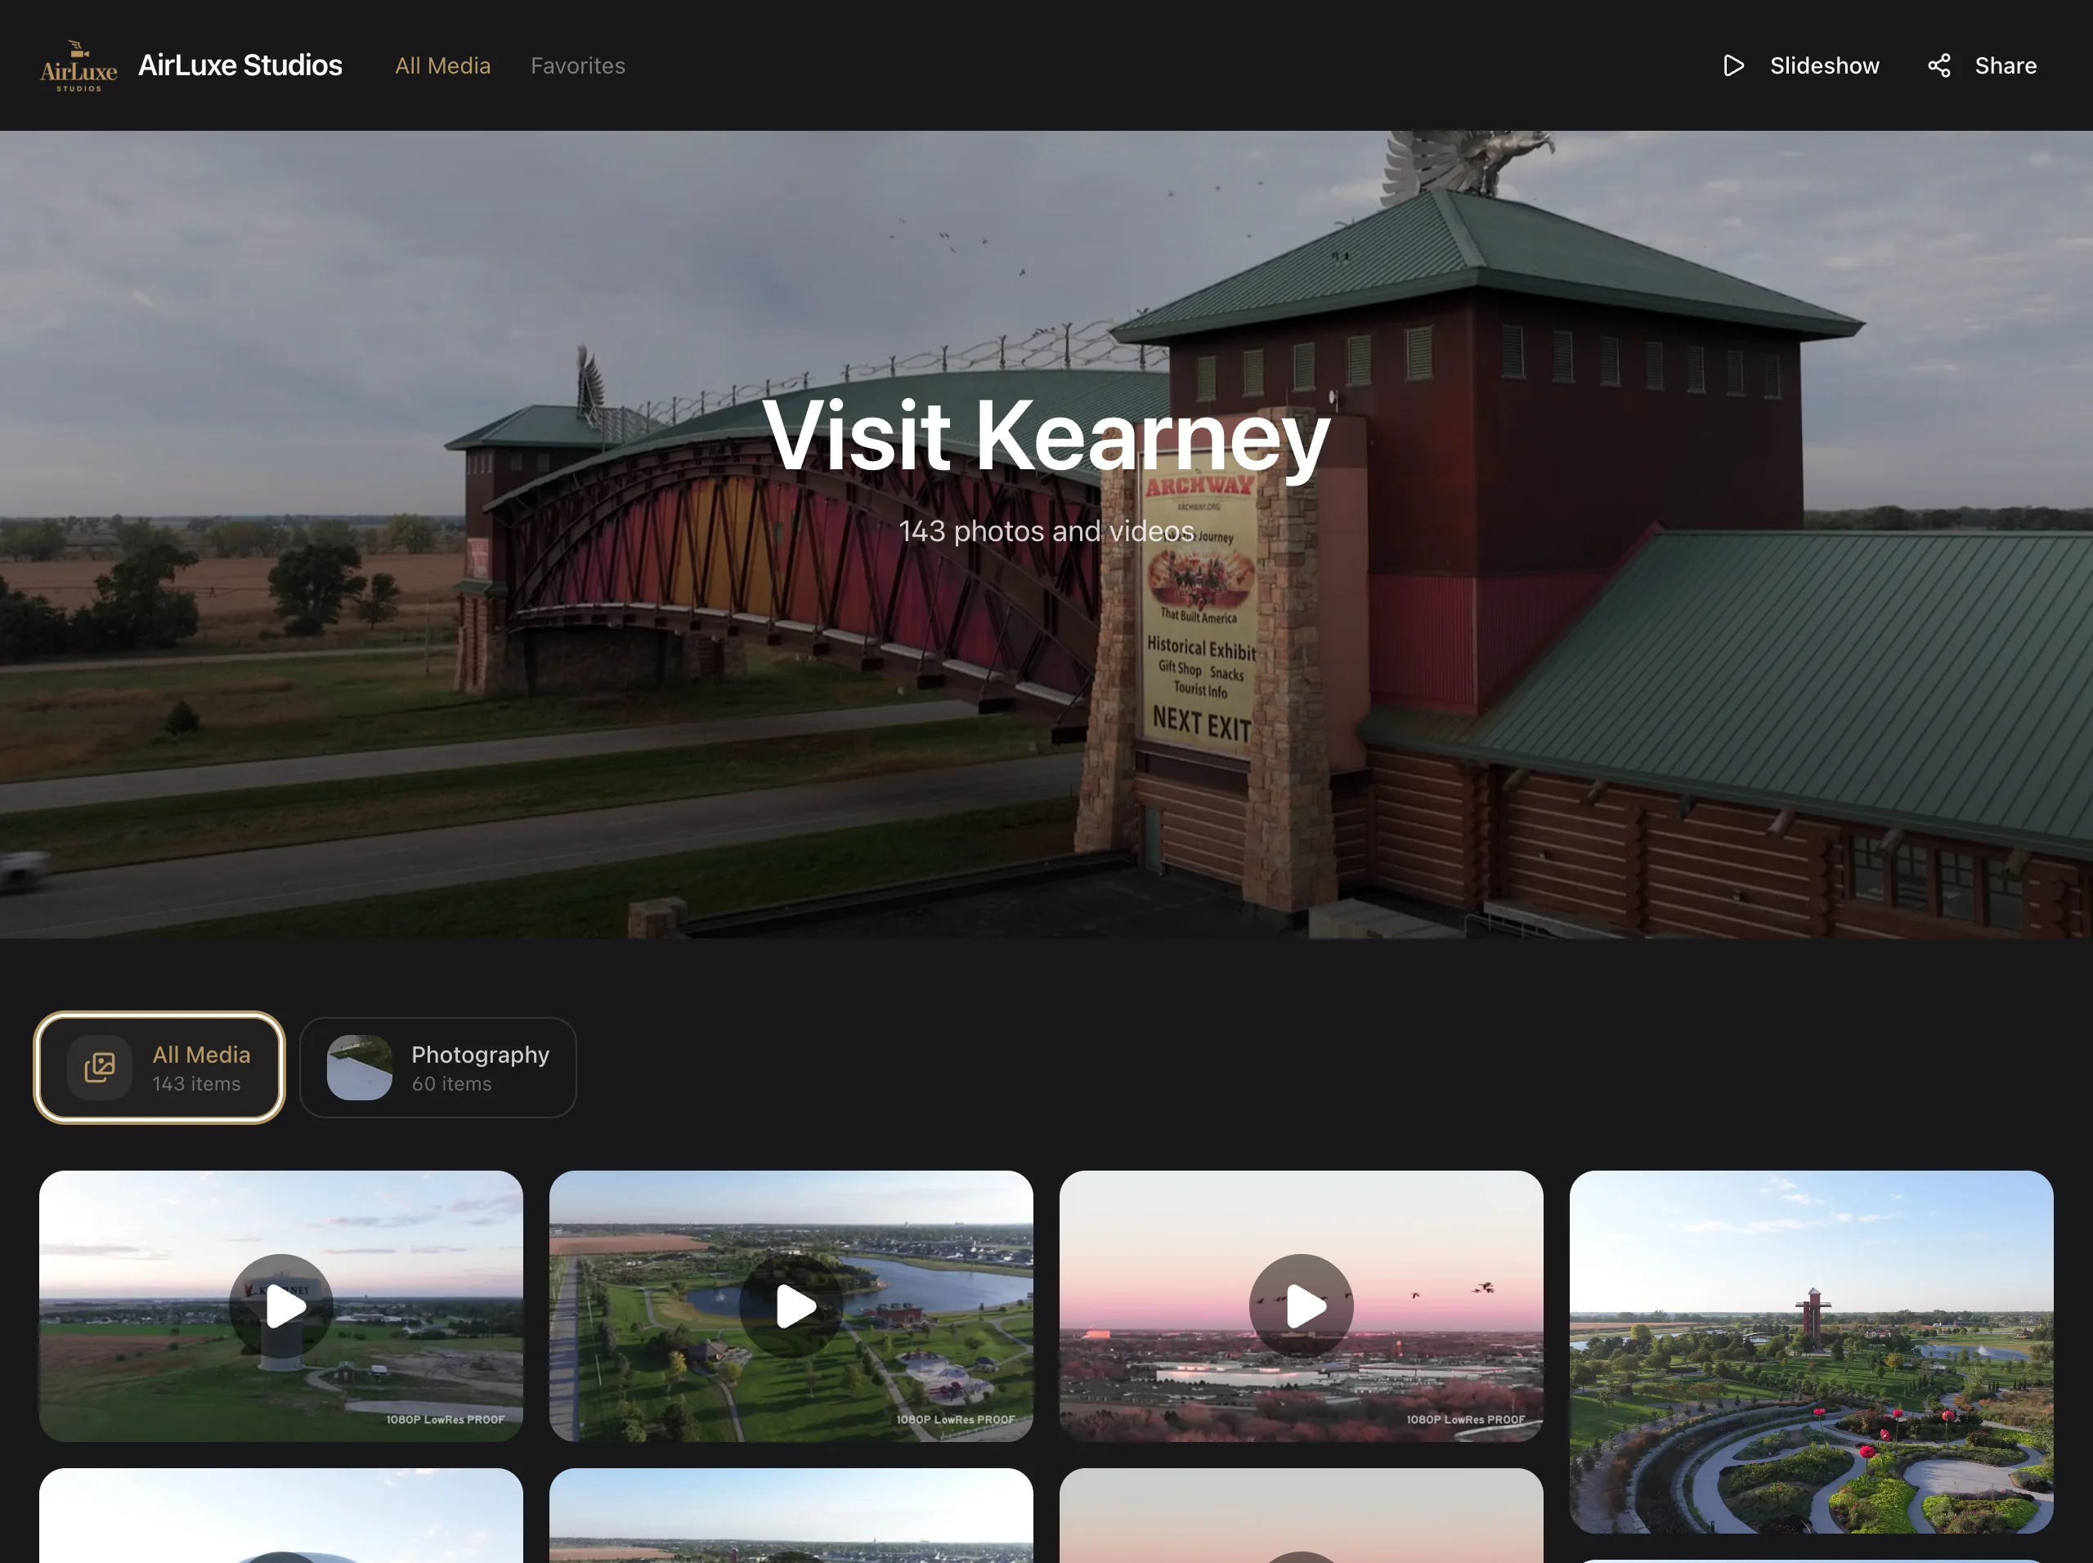Switch to the All Media nav tab
The image size is (2093, 1563).
443,65
